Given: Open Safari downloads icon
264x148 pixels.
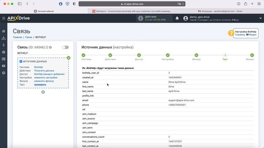Looking at the screenshot, I should pyautogui.click(x=238, y=4).
